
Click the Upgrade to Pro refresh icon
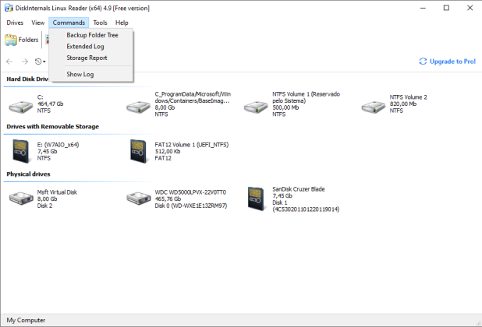423,62
